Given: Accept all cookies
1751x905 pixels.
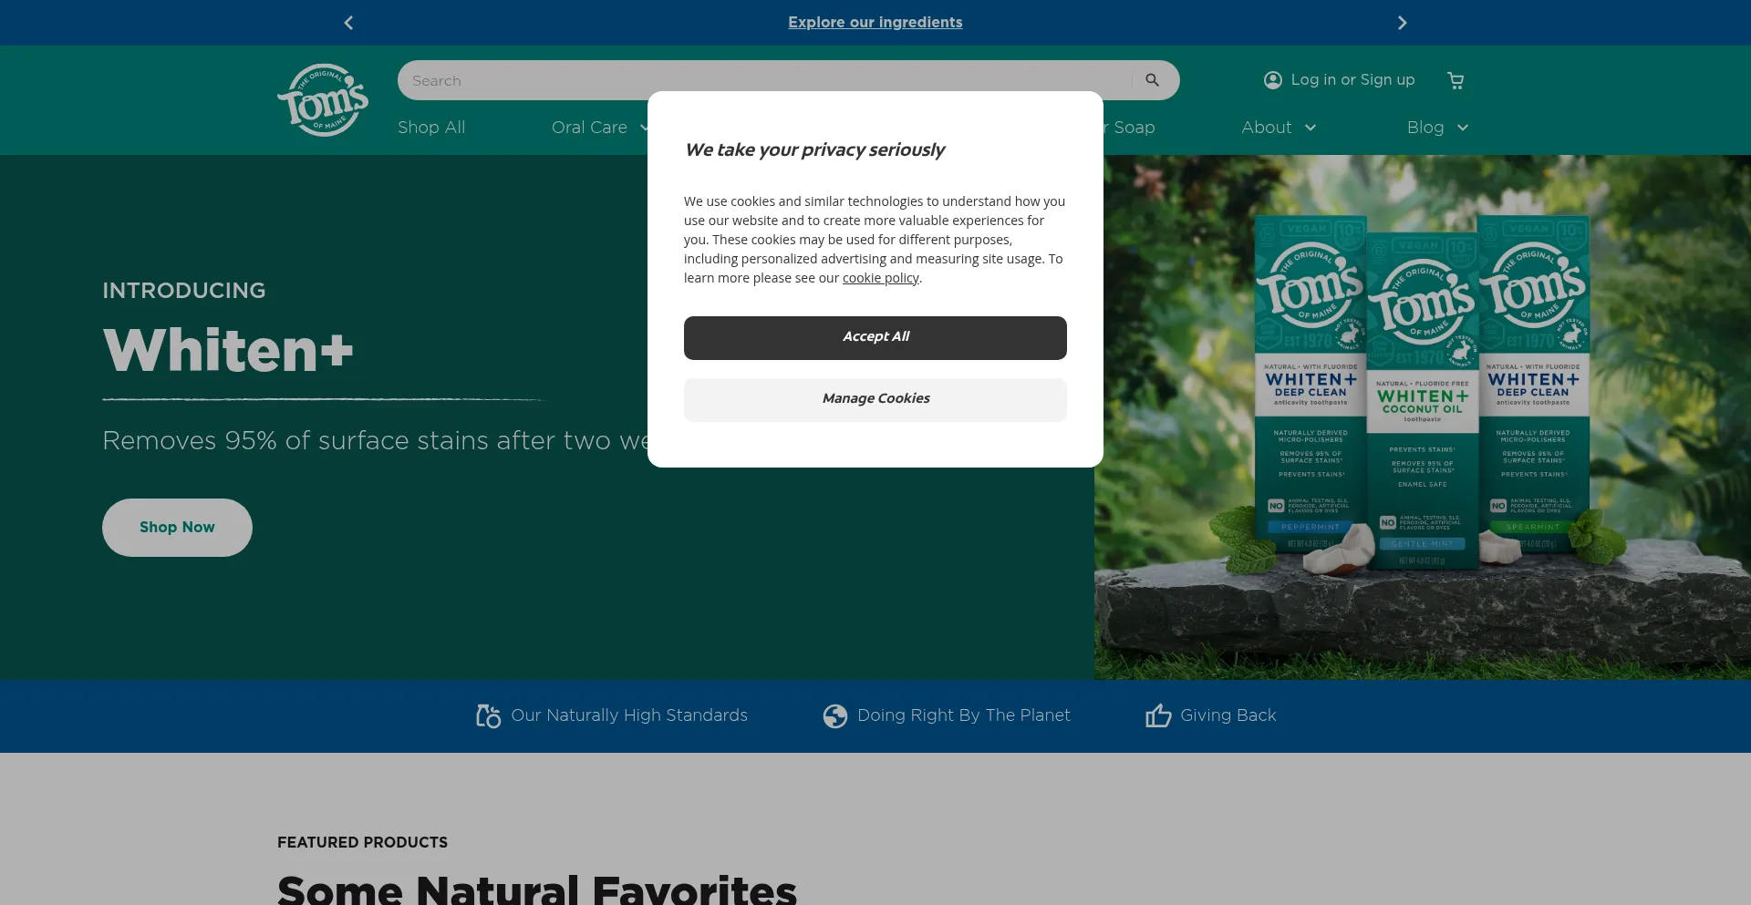Looking at the screenshot, I should (875, 338).
